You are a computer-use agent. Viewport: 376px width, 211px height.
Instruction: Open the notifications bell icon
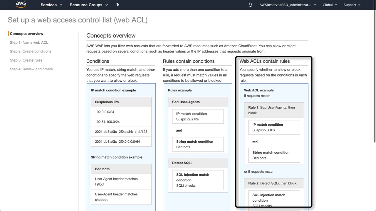pos(250,5)
